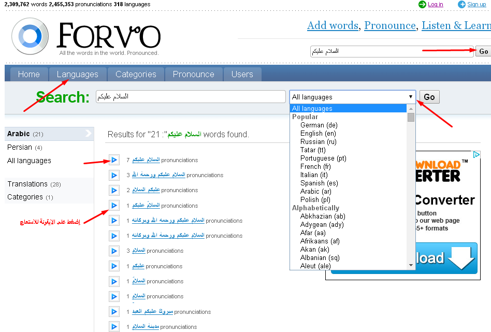Click the dropdown list scrollbar thumb
The width and height of the screenshot is (491, 332).
[411, 117]
